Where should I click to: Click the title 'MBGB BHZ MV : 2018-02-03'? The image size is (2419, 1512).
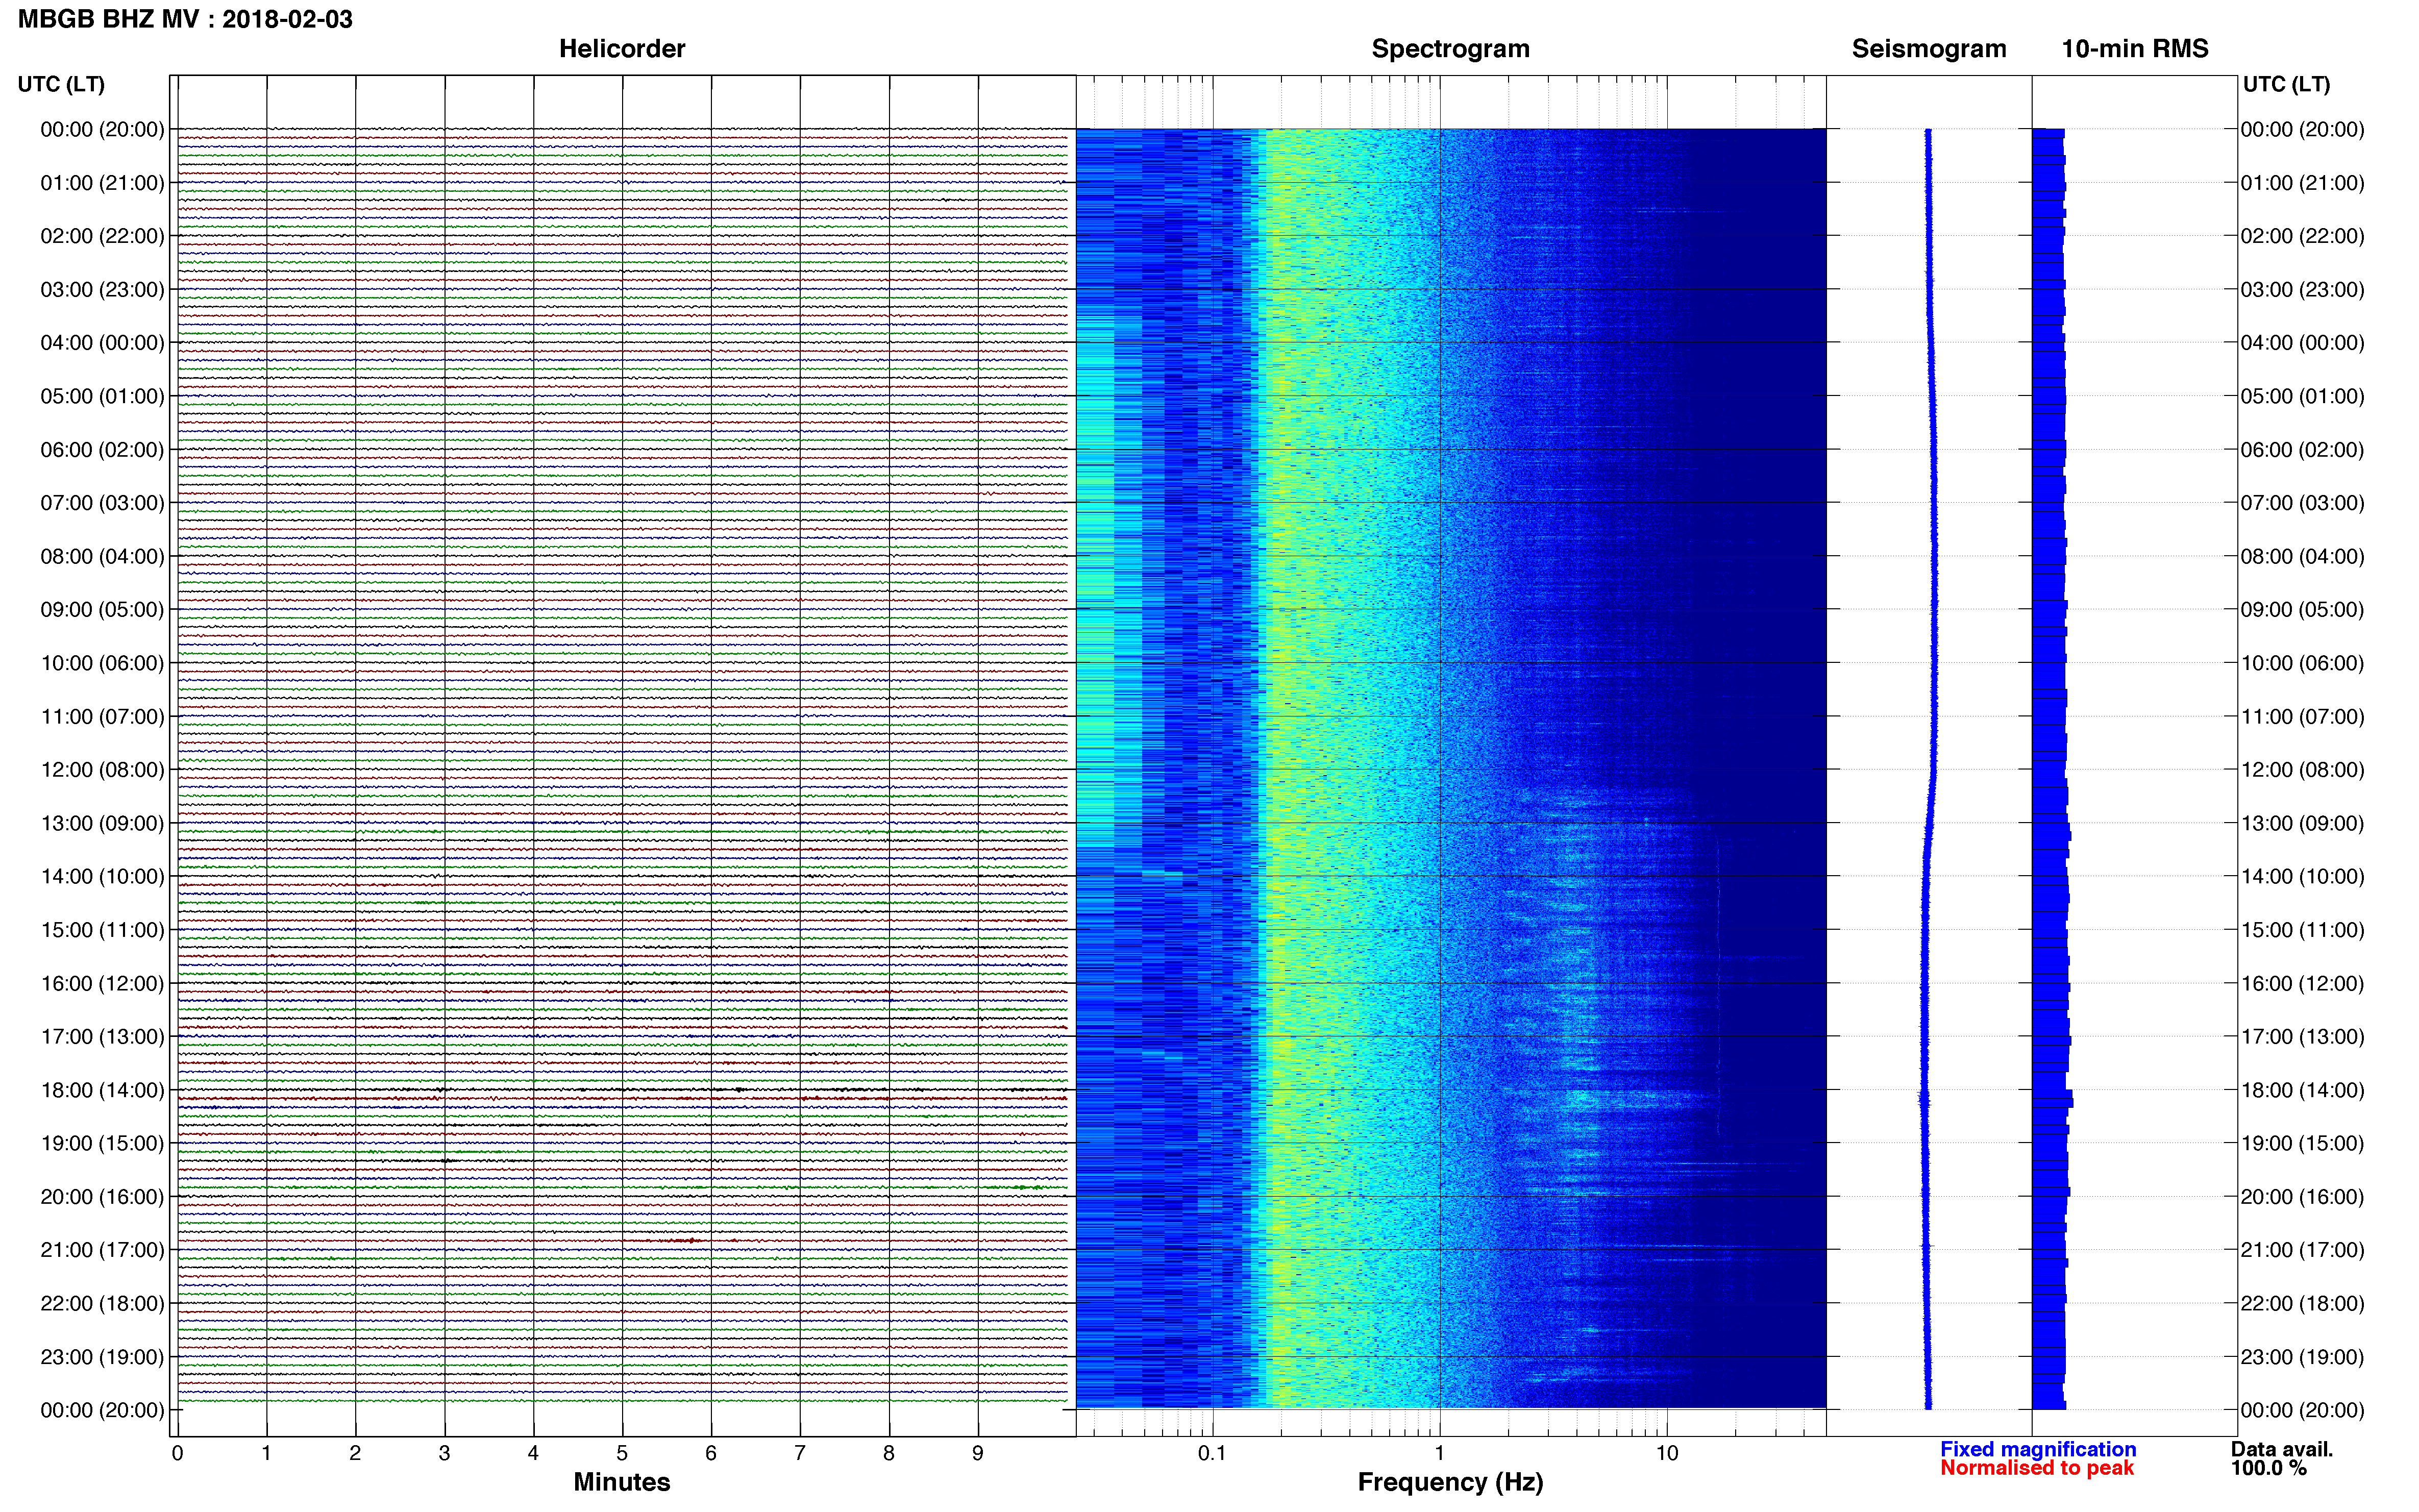pyautogui.click(x=185, y=19)
